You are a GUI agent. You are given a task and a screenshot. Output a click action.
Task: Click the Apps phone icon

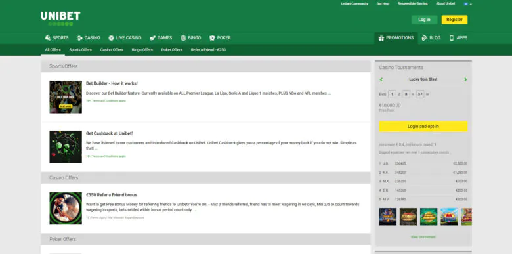[452, 38]
